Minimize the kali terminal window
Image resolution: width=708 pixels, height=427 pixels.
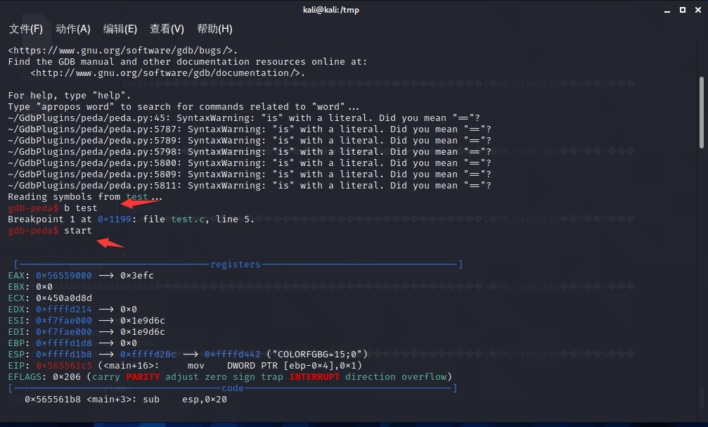667,10
